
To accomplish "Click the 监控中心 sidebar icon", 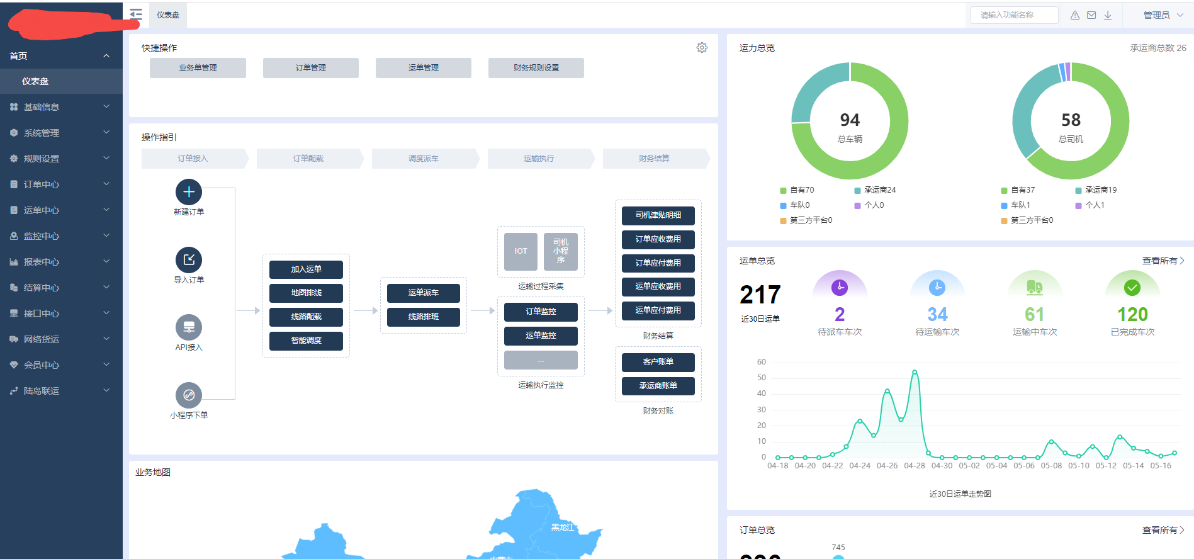I will click(14, 236).
